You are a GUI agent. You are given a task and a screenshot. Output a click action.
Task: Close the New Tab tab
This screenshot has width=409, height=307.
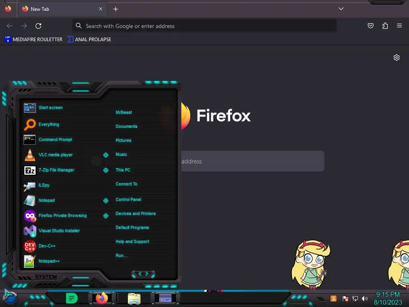click(x=100, y=9)
